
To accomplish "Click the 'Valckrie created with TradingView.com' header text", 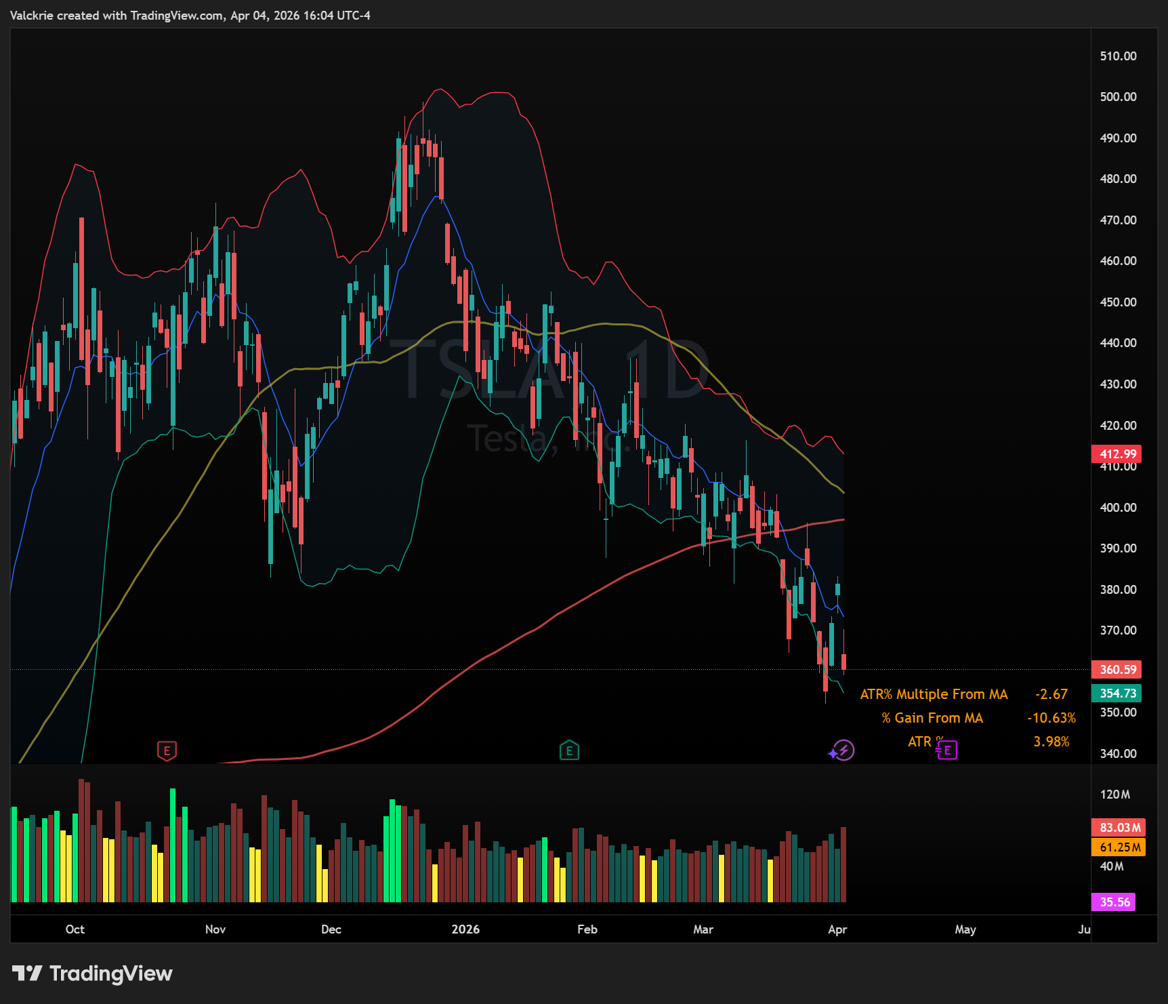I will coord(117,16).
